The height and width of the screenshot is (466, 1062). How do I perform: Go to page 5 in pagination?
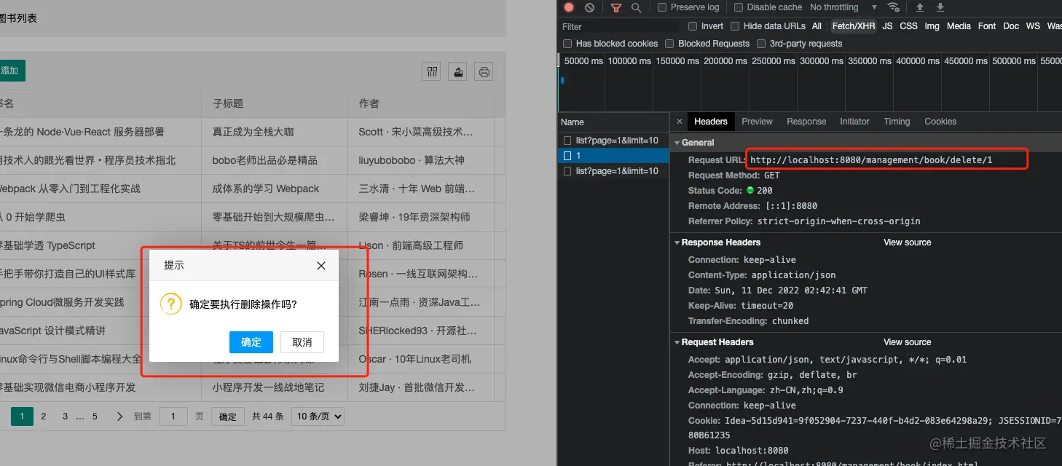[95, 416]
